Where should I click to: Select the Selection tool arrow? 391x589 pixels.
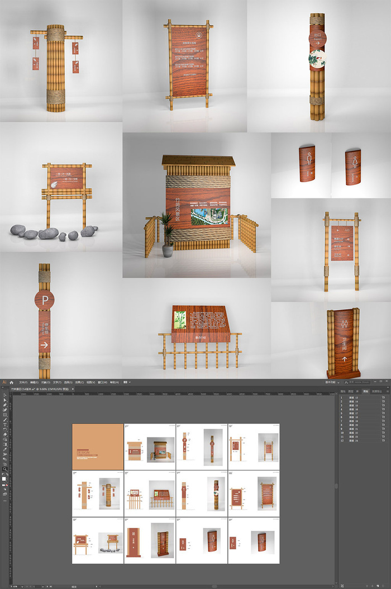(4, 396)
